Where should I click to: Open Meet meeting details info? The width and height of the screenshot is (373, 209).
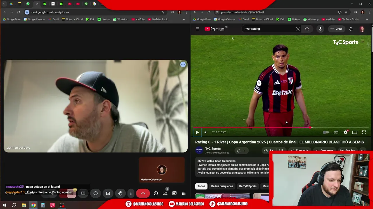(156, 193)
